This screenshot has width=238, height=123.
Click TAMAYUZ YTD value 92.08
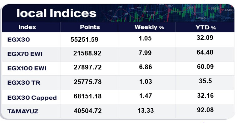point(205,110)
